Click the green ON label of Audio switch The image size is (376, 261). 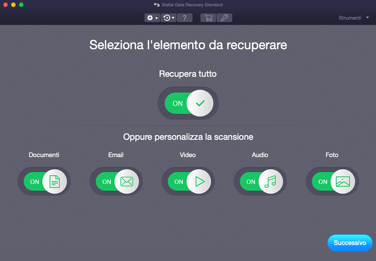pos(251,182)
